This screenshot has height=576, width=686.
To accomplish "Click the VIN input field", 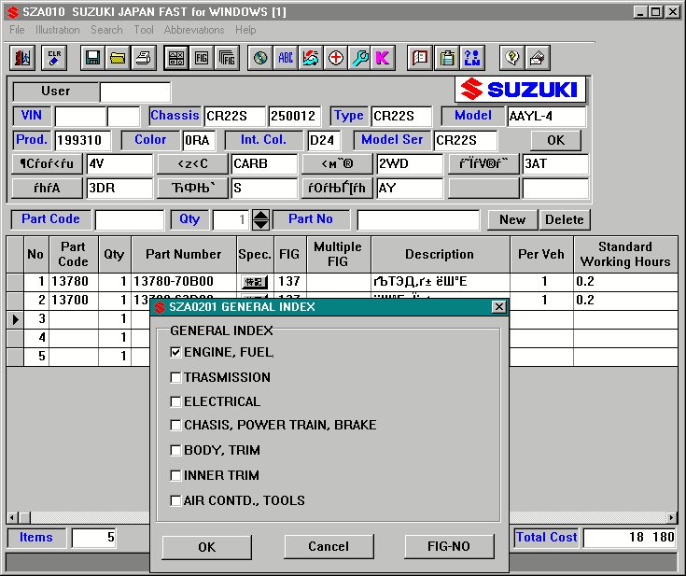I will coord(80,117).
